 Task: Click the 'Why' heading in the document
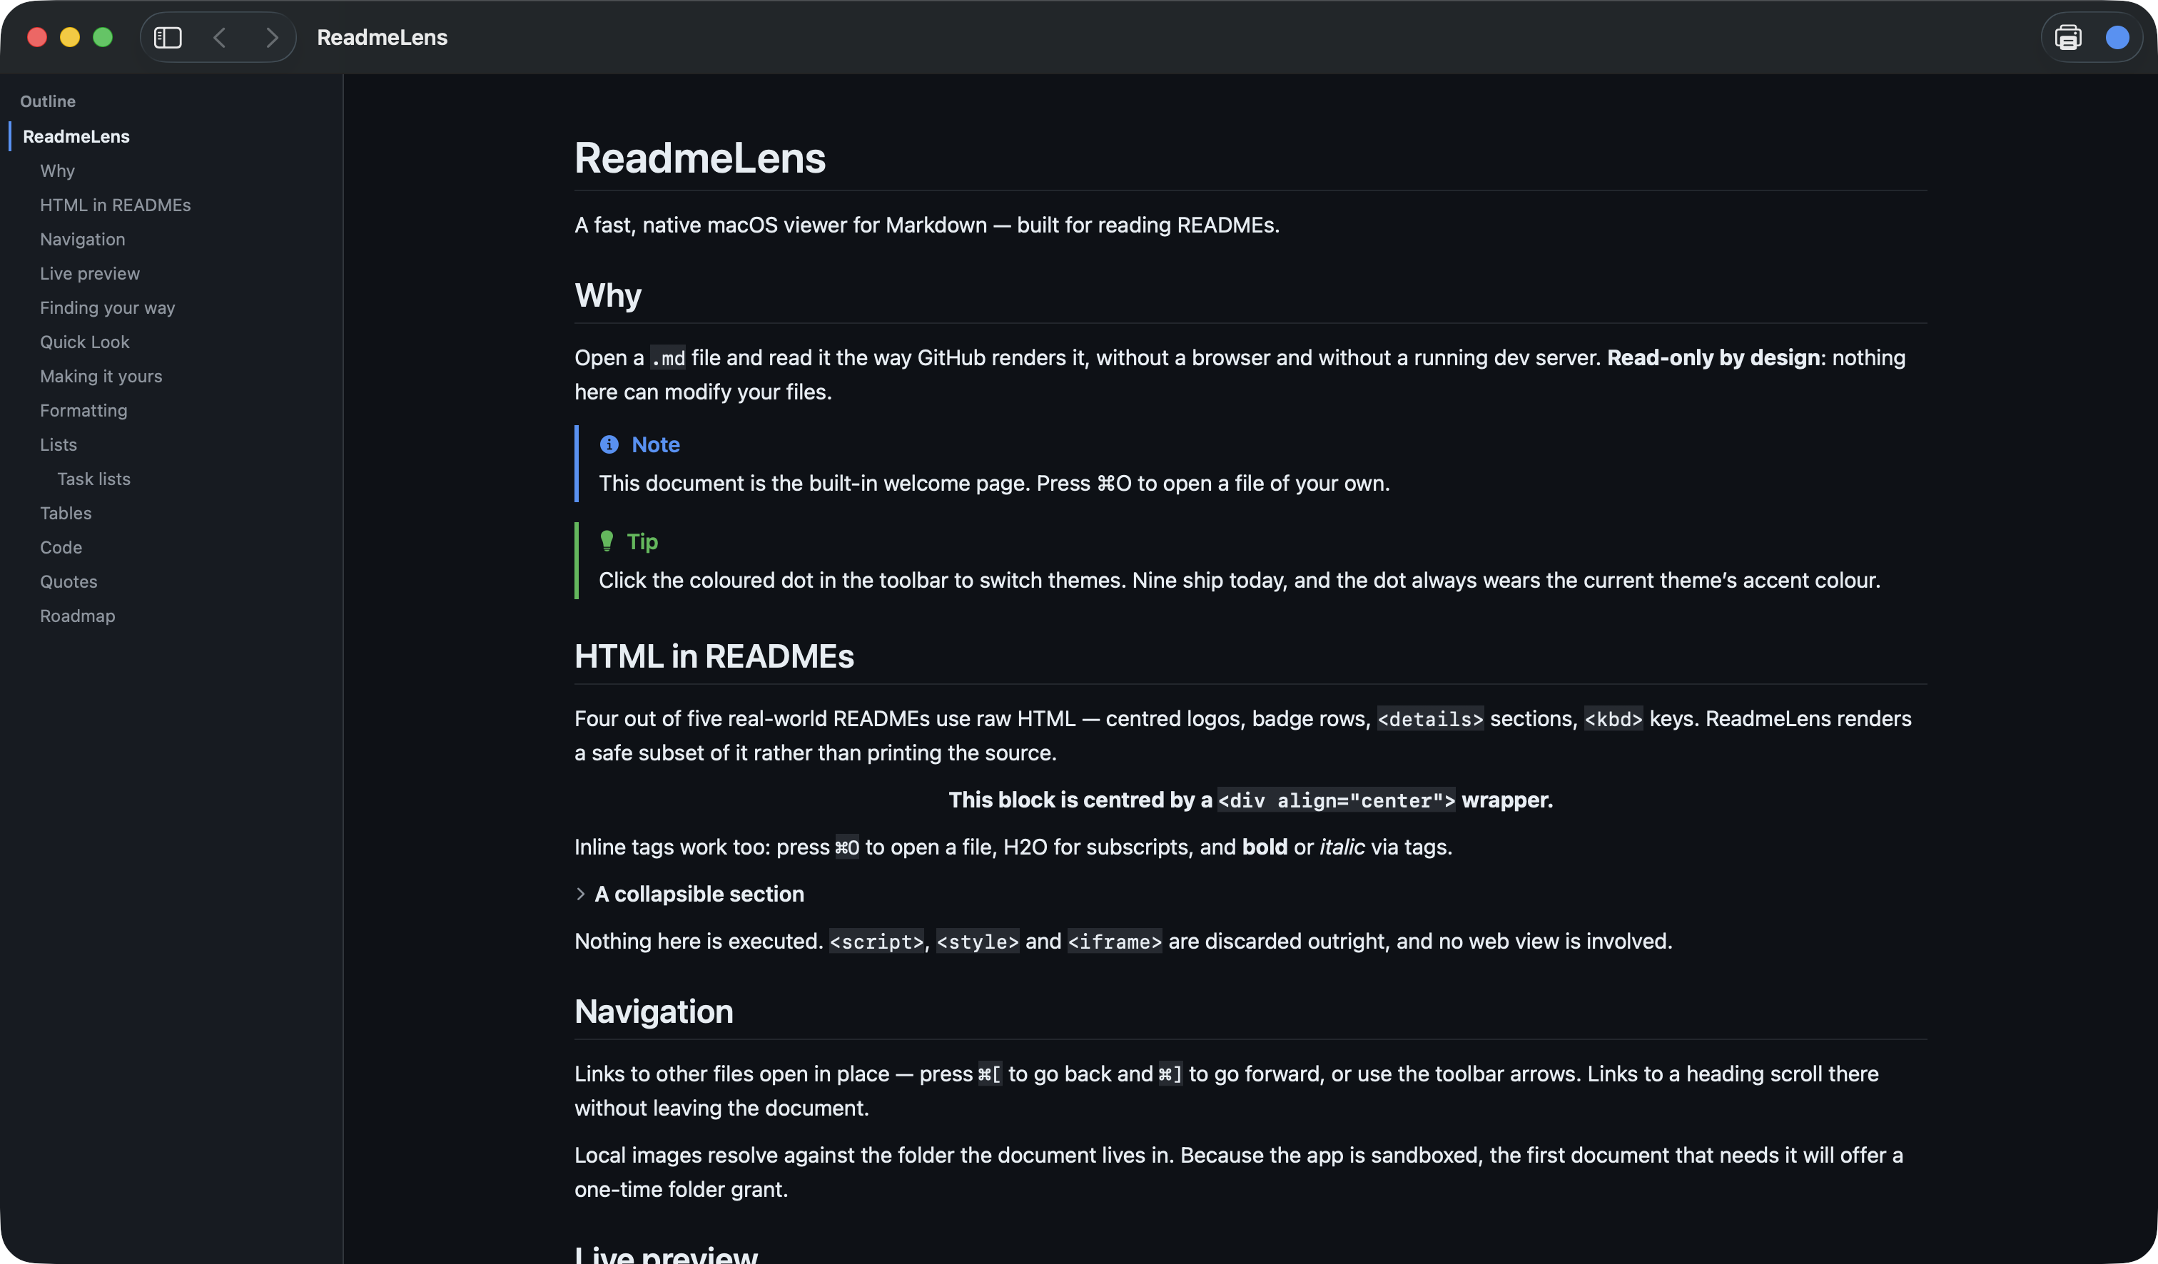point(608,295)
